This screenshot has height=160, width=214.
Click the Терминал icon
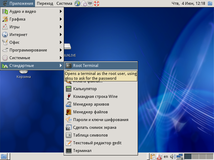pos(69,151)
